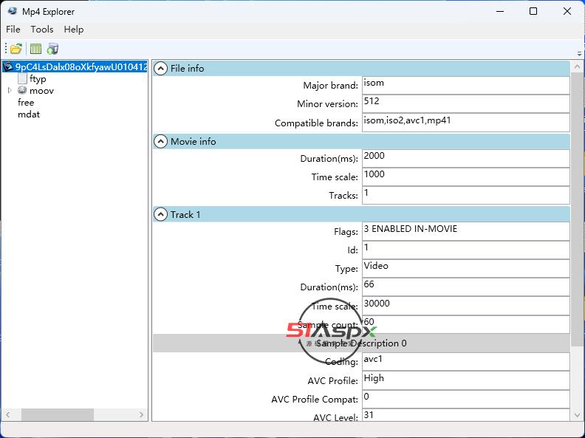The image size is (585, 438).
Task: Collapse the Track 1 section
Action: click(x=161, y=214)
